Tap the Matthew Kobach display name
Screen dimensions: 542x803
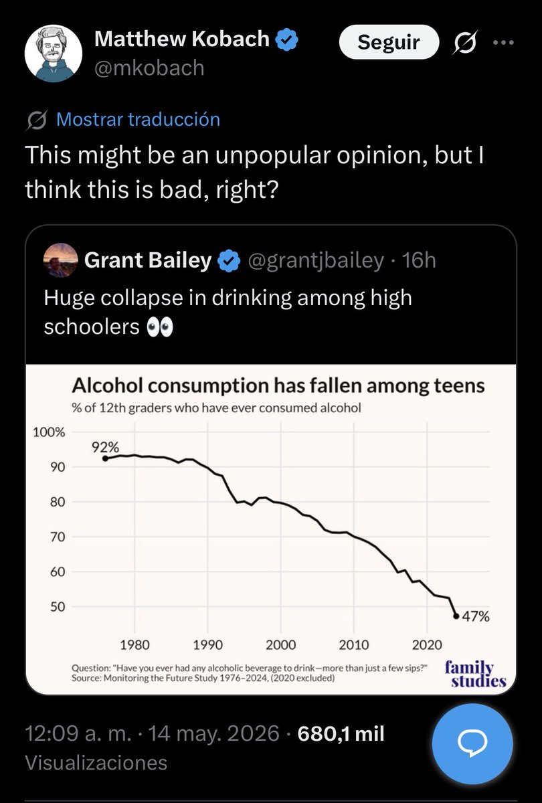(182, 39)
